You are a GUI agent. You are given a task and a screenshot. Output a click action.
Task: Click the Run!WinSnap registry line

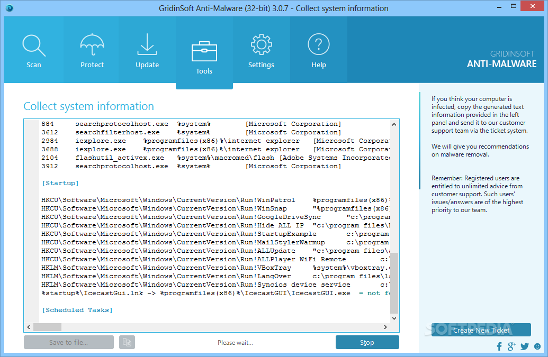pos(215,208)
